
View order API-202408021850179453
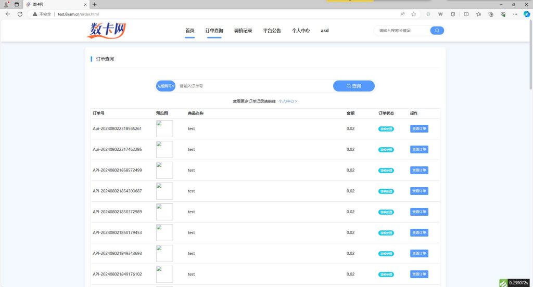419,232
